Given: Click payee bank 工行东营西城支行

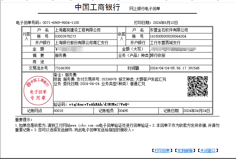Looking at the screenshot, I should tap(165, 43).
